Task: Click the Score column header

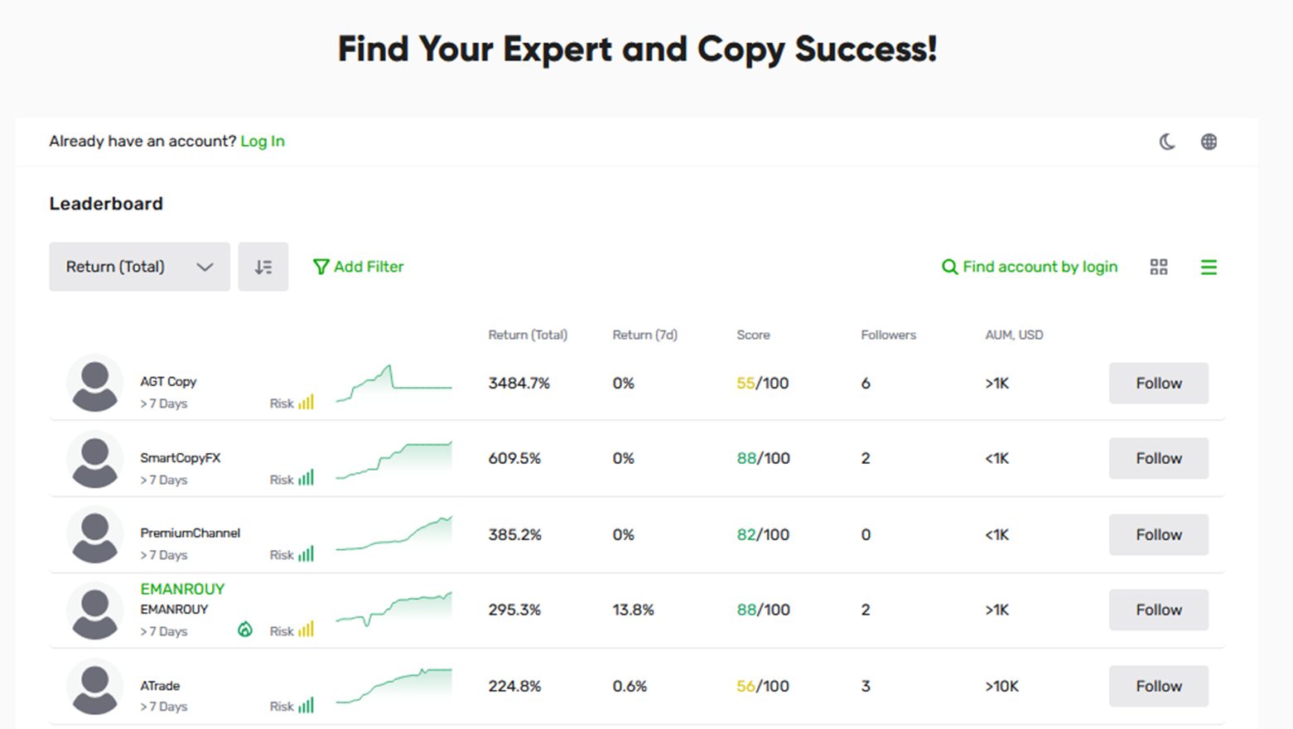Action: point(753,335)
